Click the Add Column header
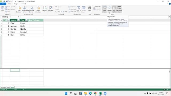Image resolution: width=171 pixels, height=96 pixels. click(36, 20)
